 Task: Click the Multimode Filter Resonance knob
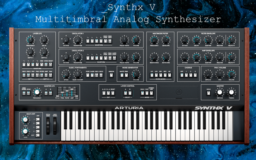pyautogui.click(x=154, y=57)
